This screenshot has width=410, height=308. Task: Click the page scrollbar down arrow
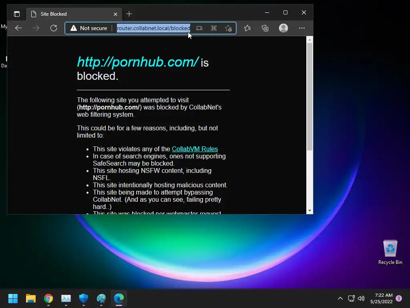(310, 211)
